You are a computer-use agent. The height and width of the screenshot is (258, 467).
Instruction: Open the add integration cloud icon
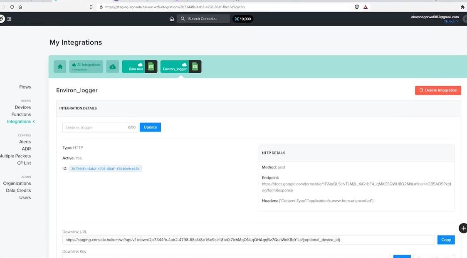113,67
